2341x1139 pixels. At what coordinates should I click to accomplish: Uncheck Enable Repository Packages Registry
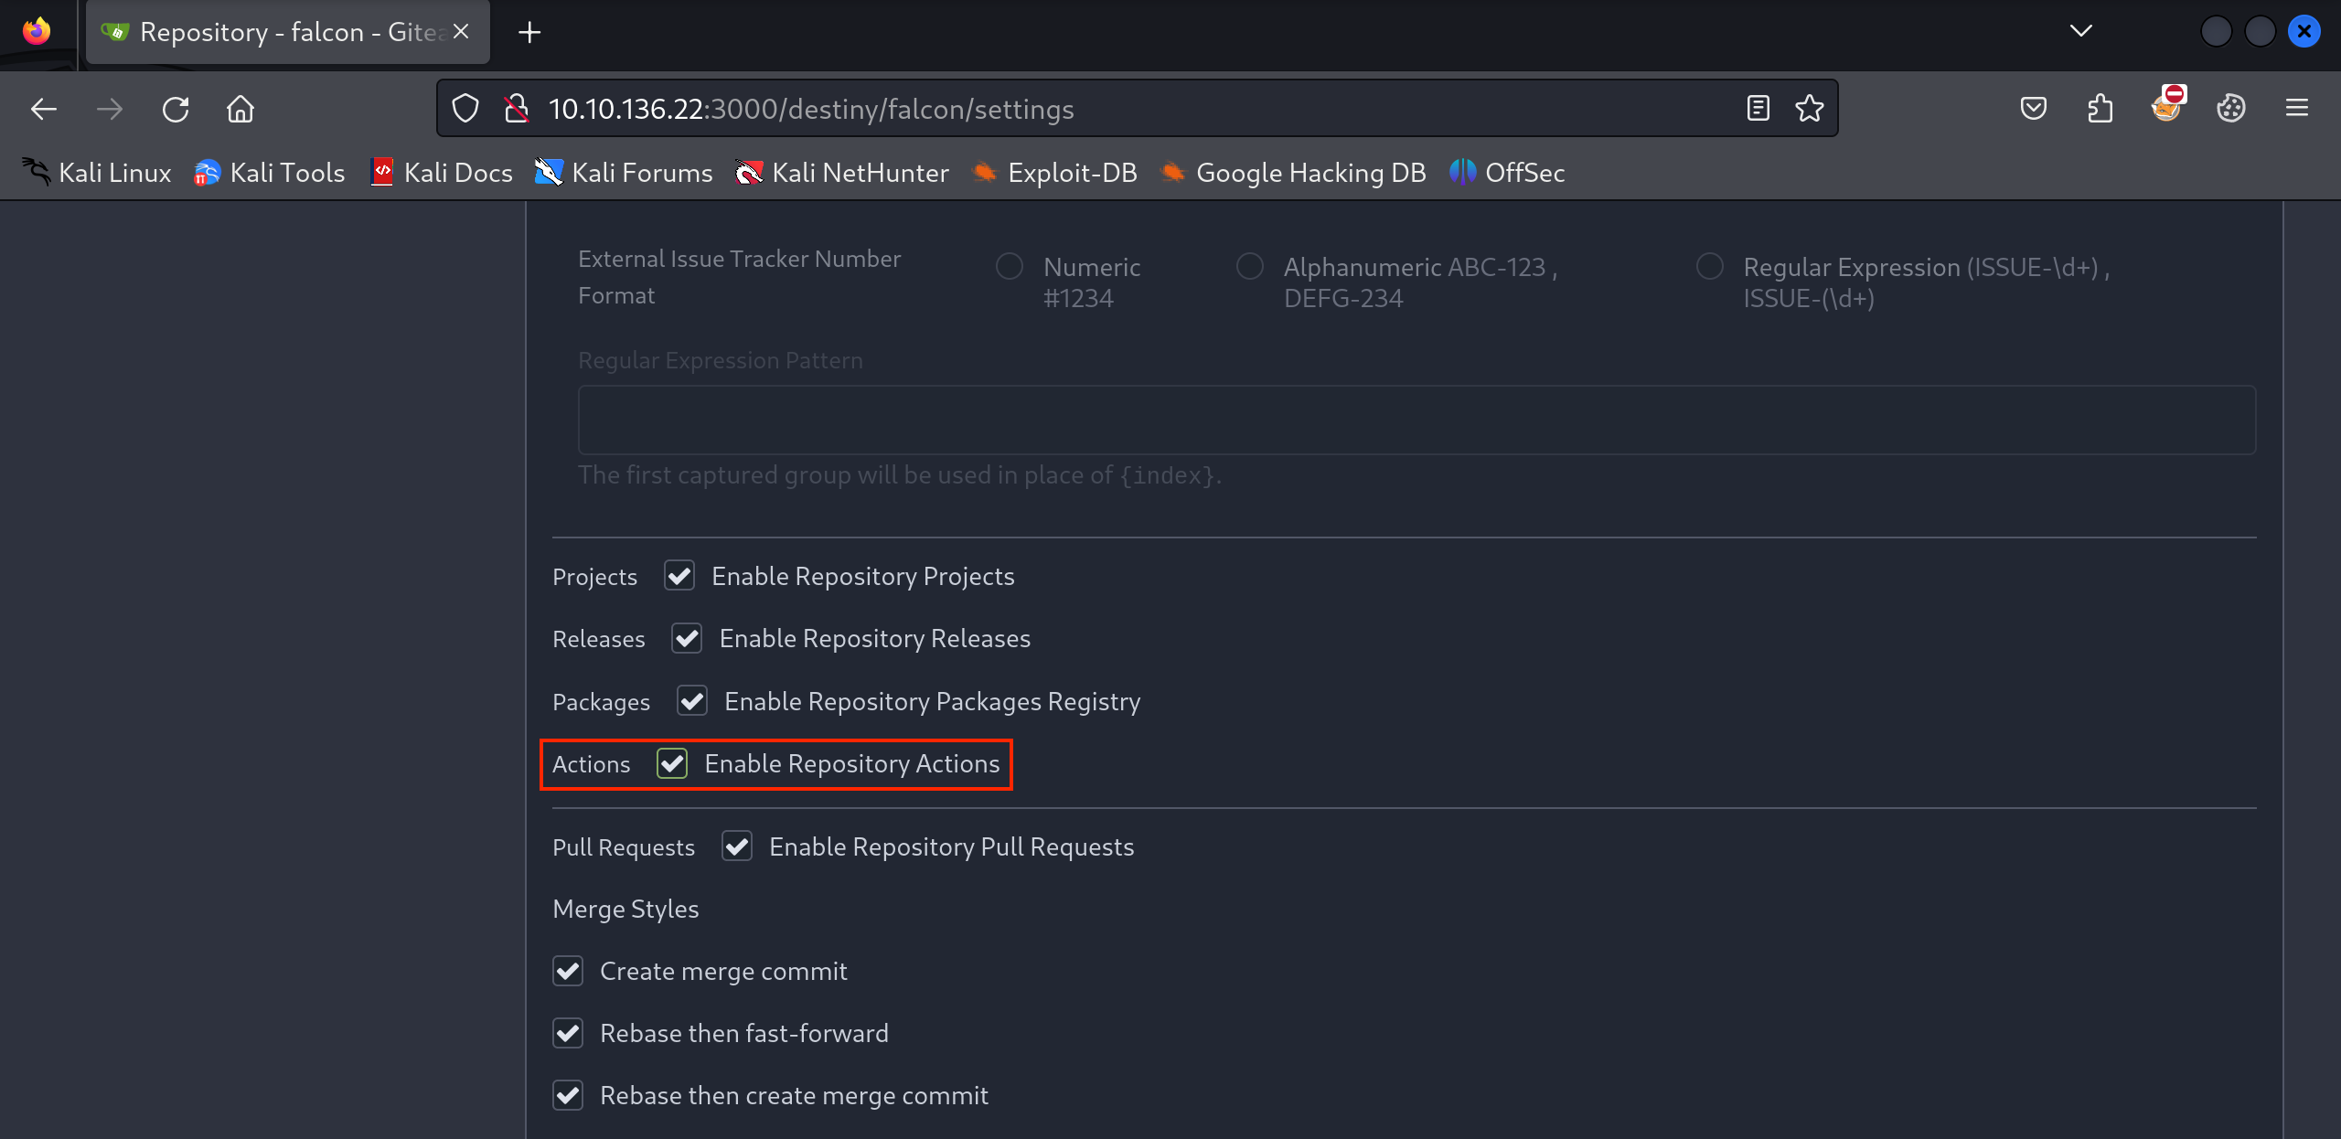(692, 701)
